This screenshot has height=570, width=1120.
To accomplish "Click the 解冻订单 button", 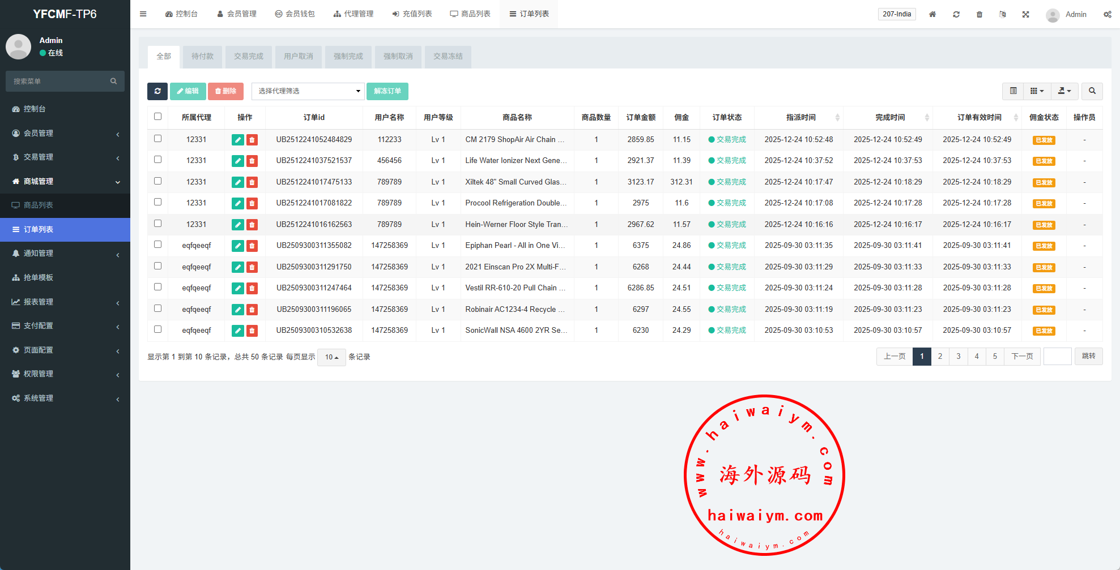I will (387, 91).
